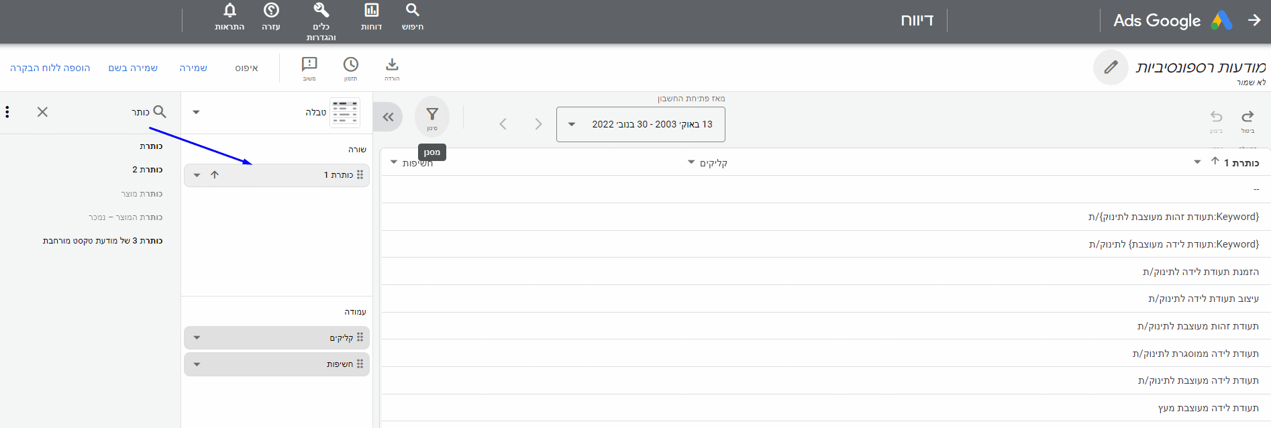The image size is (1271, 428).
Task: Open the קליקים table header dropdown arrow
Action: coord(691,162)
